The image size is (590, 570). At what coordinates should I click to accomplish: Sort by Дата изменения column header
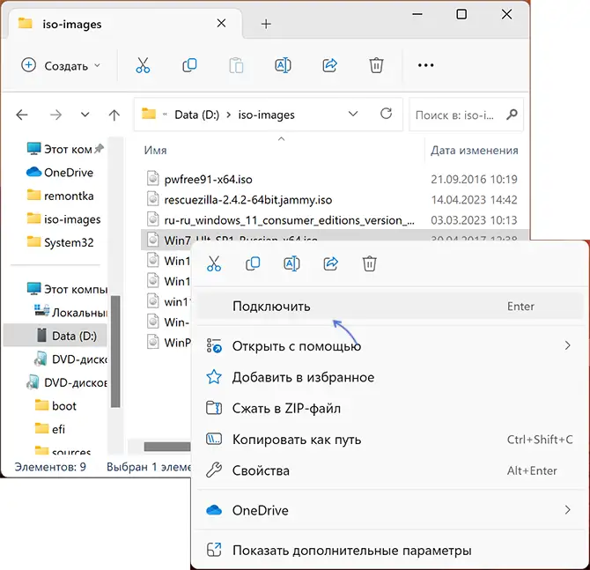[x=474, y=150]
